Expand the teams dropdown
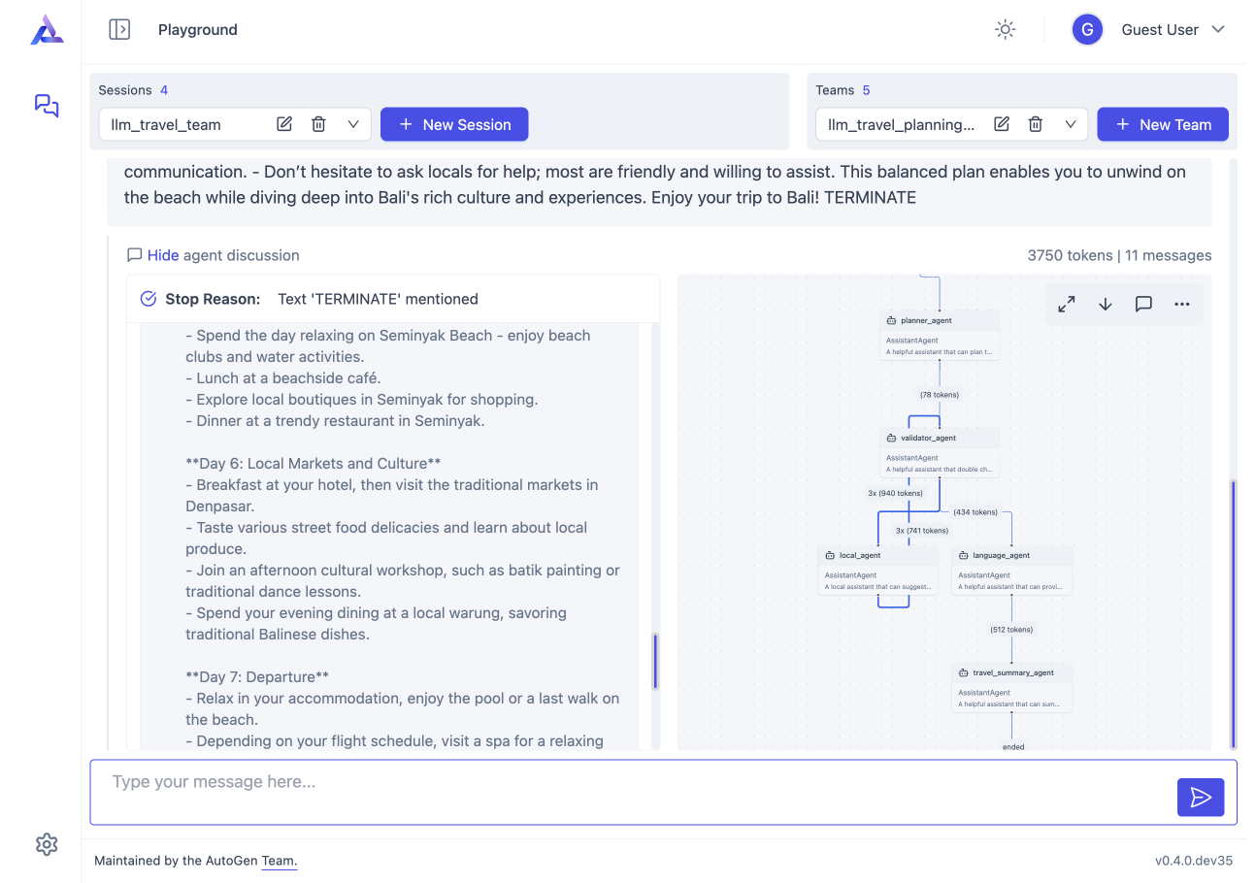This screenshot has height=883, width=1256. (1071, 124)
